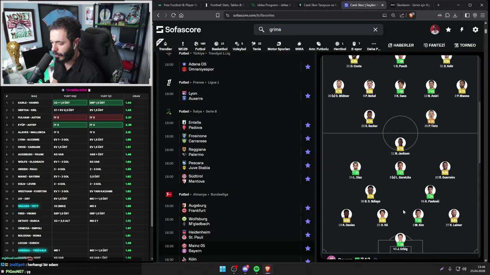Image resolution: width=490 pixels, height=275 pixels.
Task: Open the Motor Sporları category
Action: pyautogui.click(x=279, y=46)
